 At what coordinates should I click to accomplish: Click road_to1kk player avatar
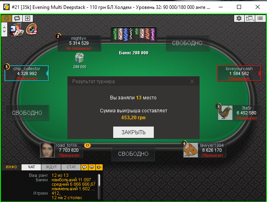coord(47,150)
